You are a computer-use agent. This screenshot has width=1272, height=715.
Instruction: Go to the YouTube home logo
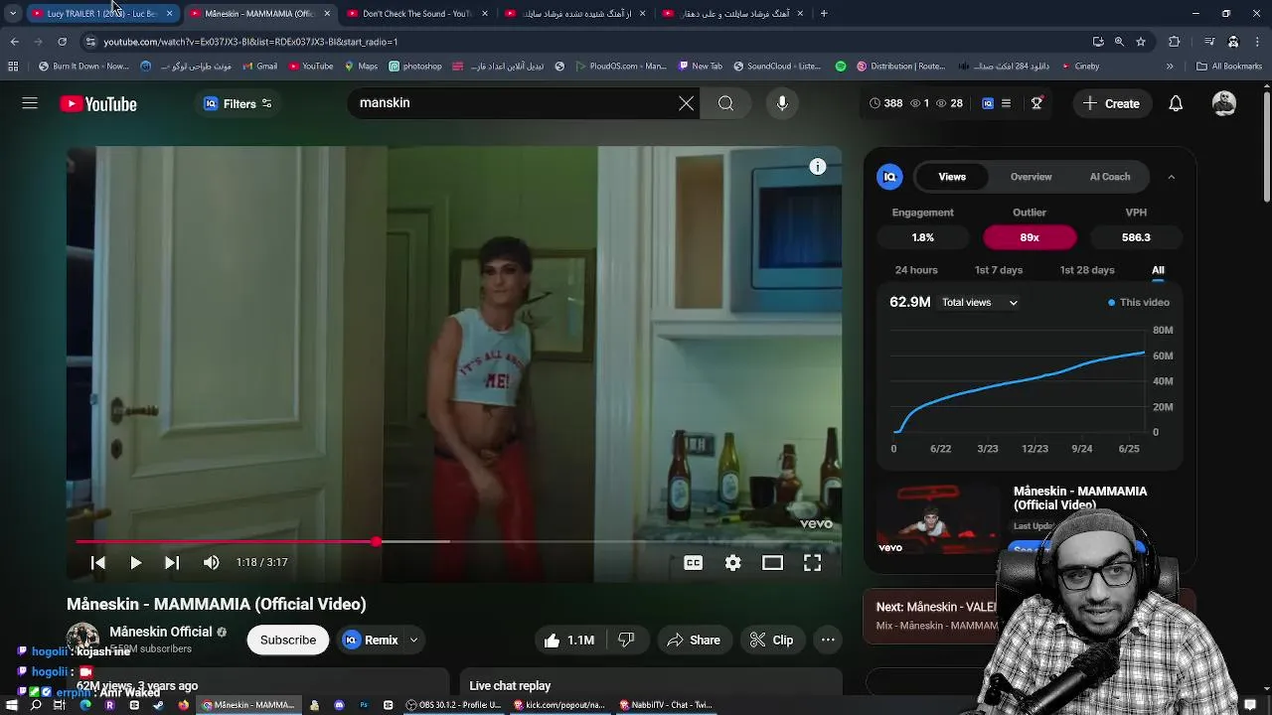98,103
